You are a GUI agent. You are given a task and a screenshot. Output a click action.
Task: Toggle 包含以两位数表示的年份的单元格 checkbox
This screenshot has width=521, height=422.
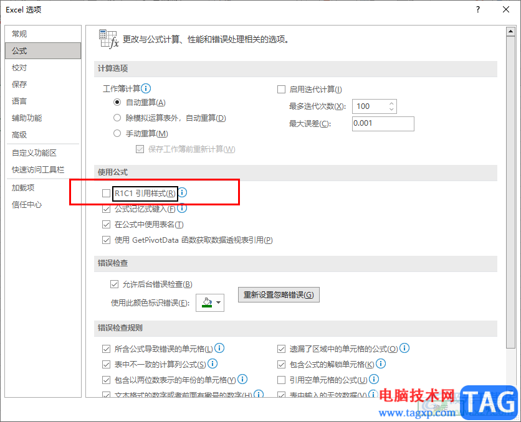107,380
